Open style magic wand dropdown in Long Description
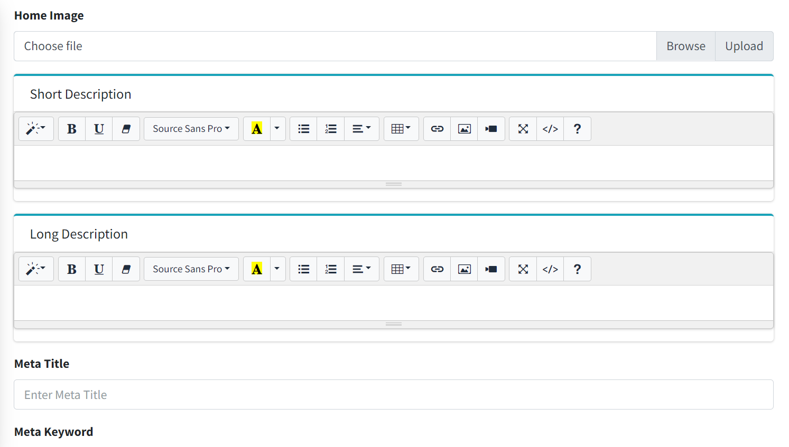789x447 pixels. point(36,269)
